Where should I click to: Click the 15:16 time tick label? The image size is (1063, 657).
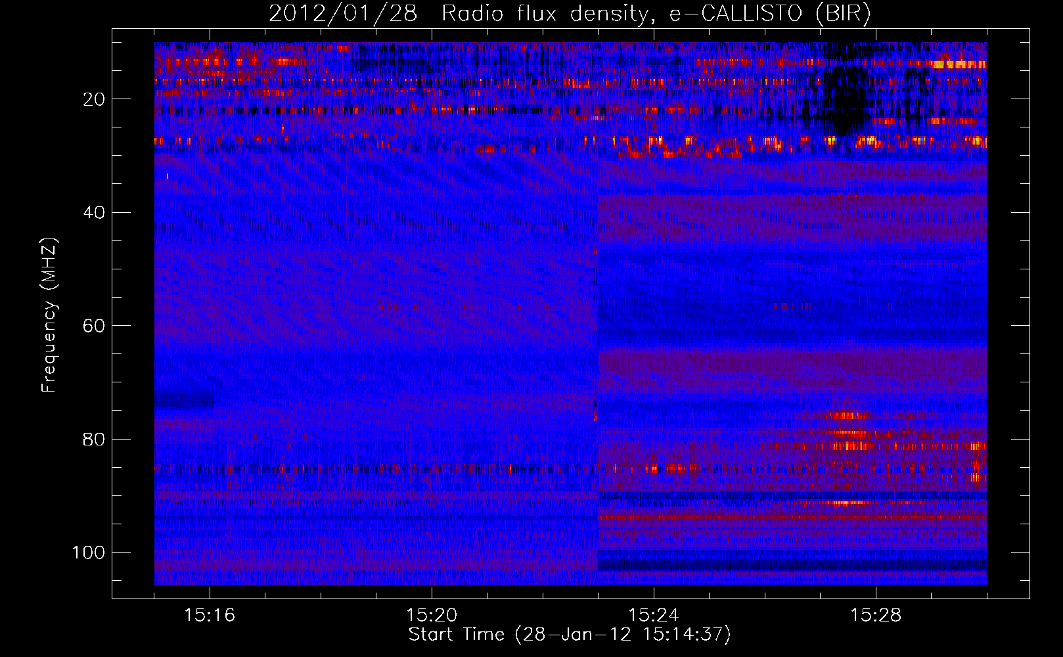[x=210, y=615]
